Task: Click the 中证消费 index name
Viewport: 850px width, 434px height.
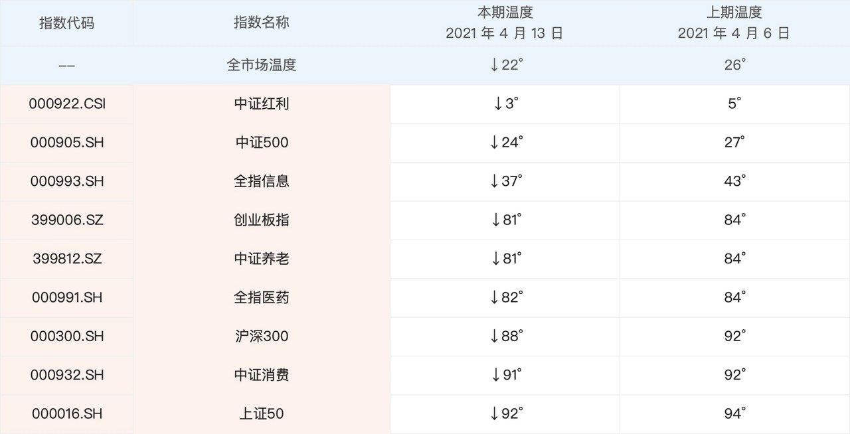Action: coord(261,375)
